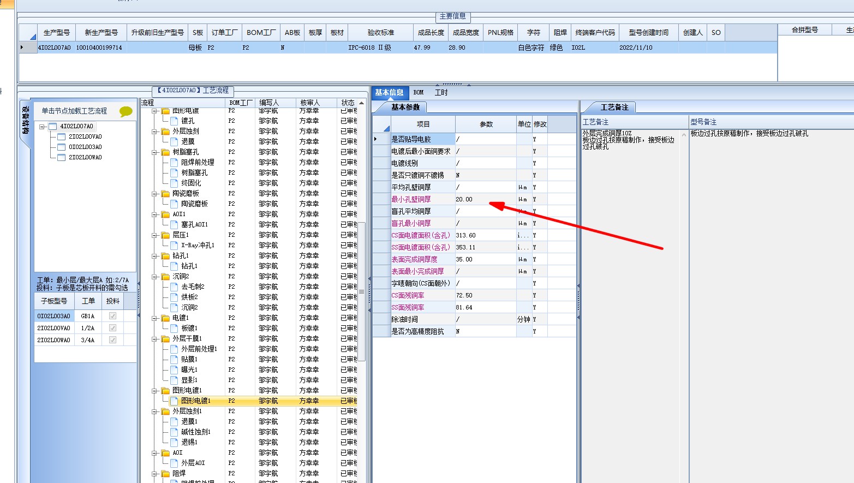Click folder icon of 陶瓷磨板 group
Screen dimensions: 854x483
click(x=166, y=194)
